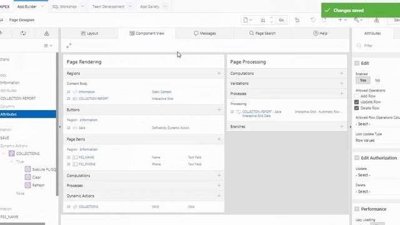Collapse the Edit Authorization property group
Viewport: 400px width, 225px height.
click(x=357, y=158)
